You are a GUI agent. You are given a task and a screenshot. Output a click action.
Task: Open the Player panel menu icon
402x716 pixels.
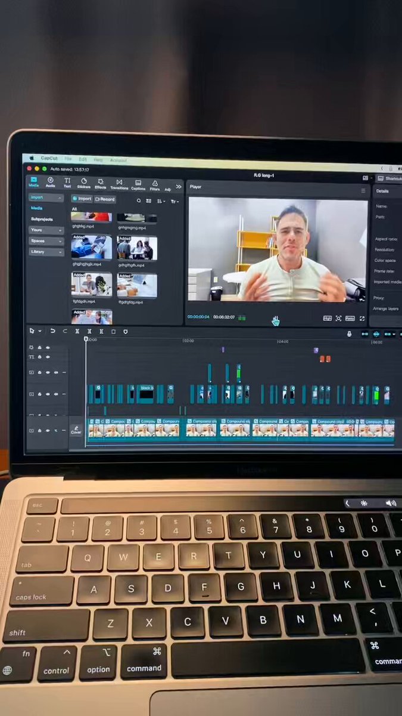coord(363,191)
